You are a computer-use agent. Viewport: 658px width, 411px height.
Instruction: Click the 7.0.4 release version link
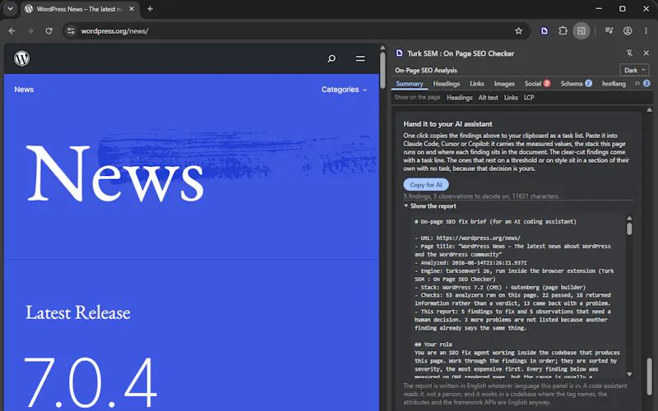coord(90,382)
